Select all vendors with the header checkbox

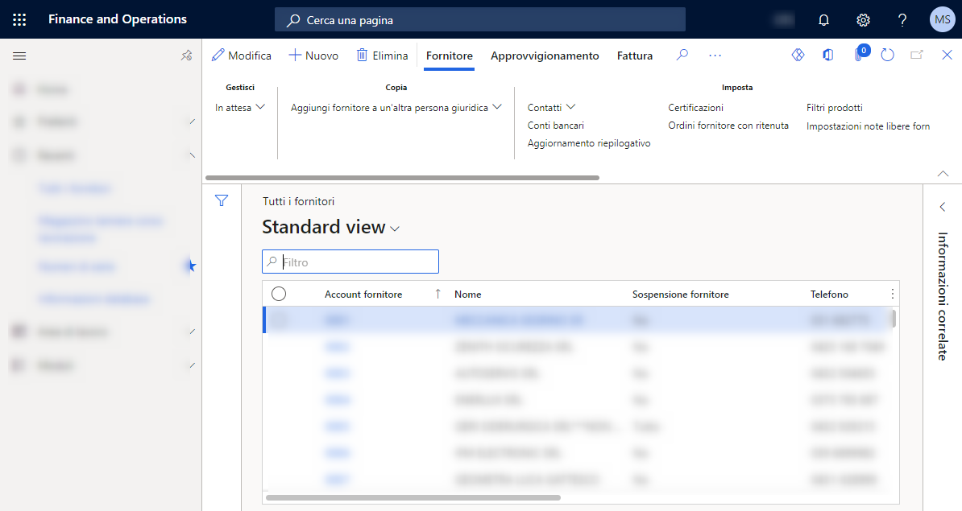pyautogui.click(x=279, y=294)
